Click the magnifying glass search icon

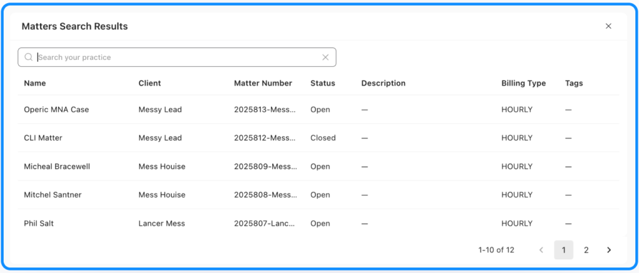[28, 57]
